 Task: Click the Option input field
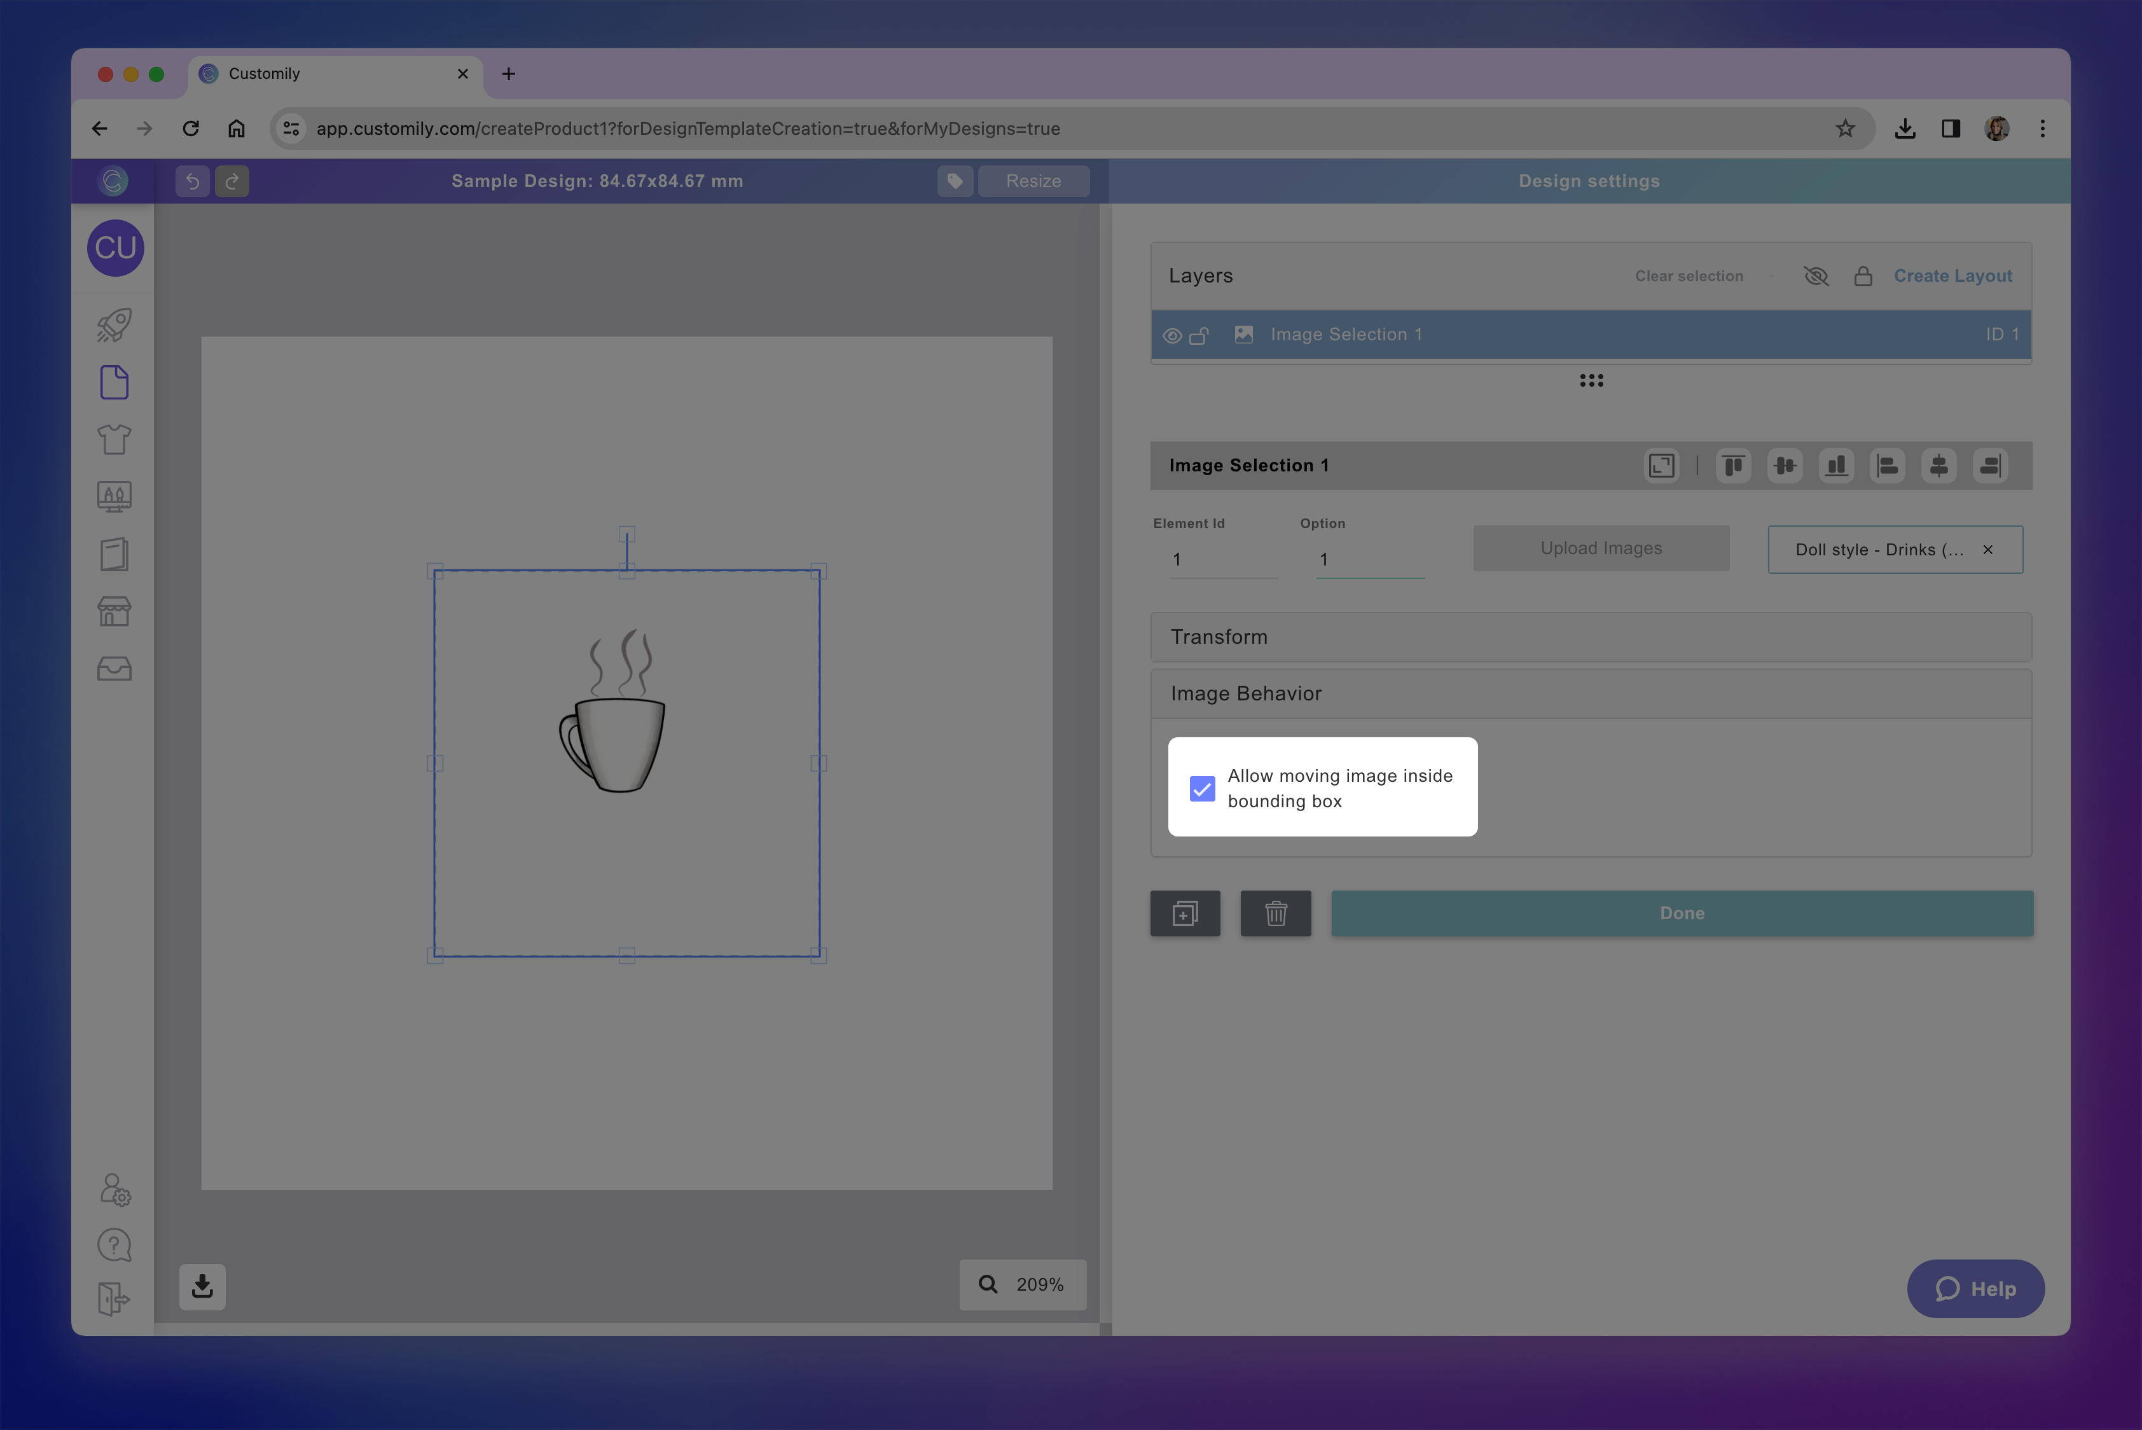(1369, 559)
